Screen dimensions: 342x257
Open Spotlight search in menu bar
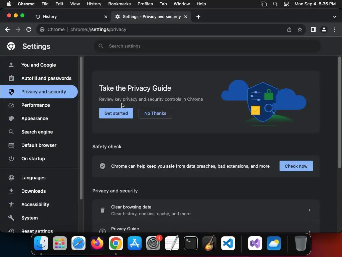pos(275,4)
